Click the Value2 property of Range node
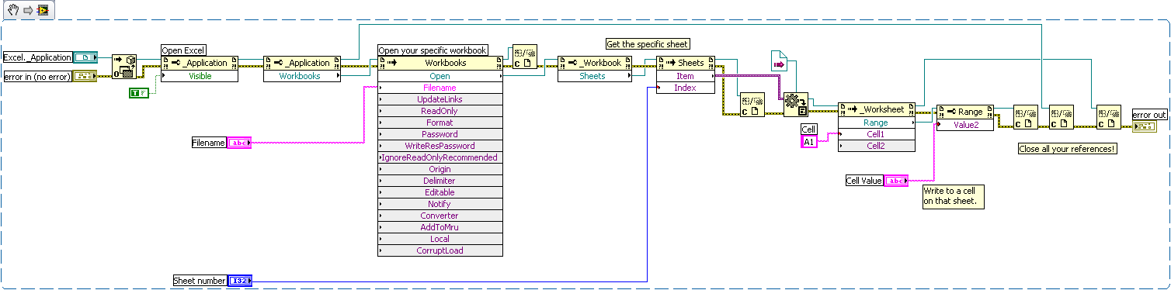The height and width of the screenshot is (290, 1171). 965,124
